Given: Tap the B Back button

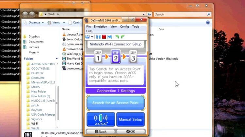Looking at the screenshot, I should [x=101, y=131].
